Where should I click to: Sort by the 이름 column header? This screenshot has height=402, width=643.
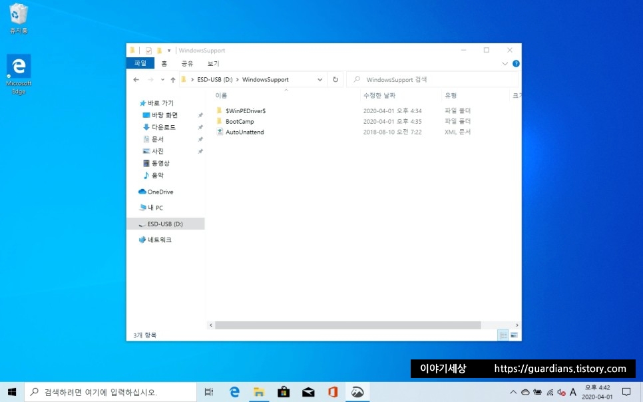point(221,96)
